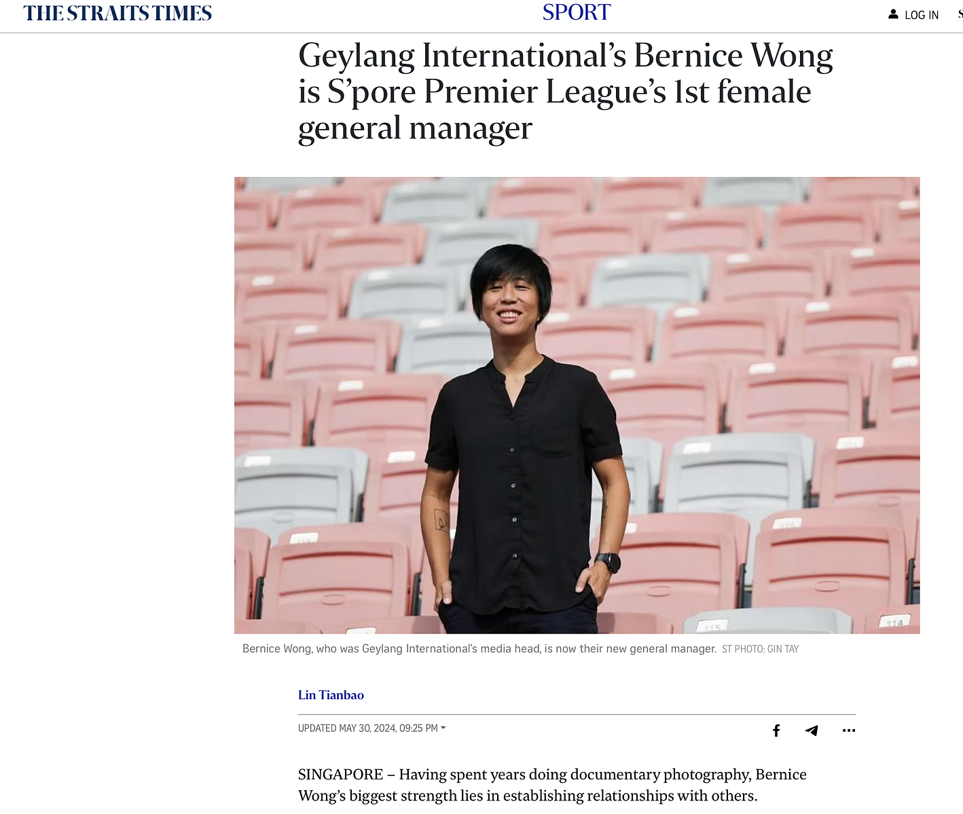
Task: Click the article headline text
Action: (x=566, y=92)
